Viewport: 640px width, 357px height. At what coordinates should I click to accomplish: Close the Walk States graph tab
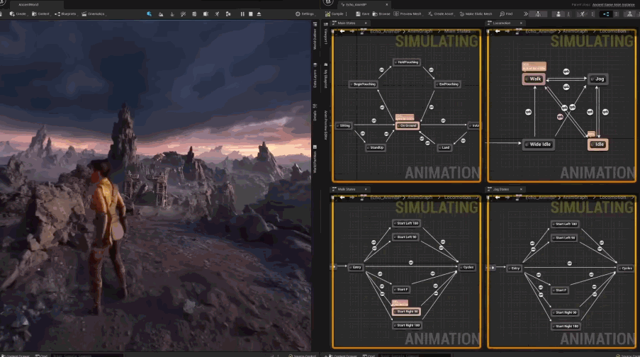coord(366,189)
